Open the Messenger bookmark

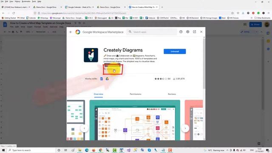click(55, 18)
